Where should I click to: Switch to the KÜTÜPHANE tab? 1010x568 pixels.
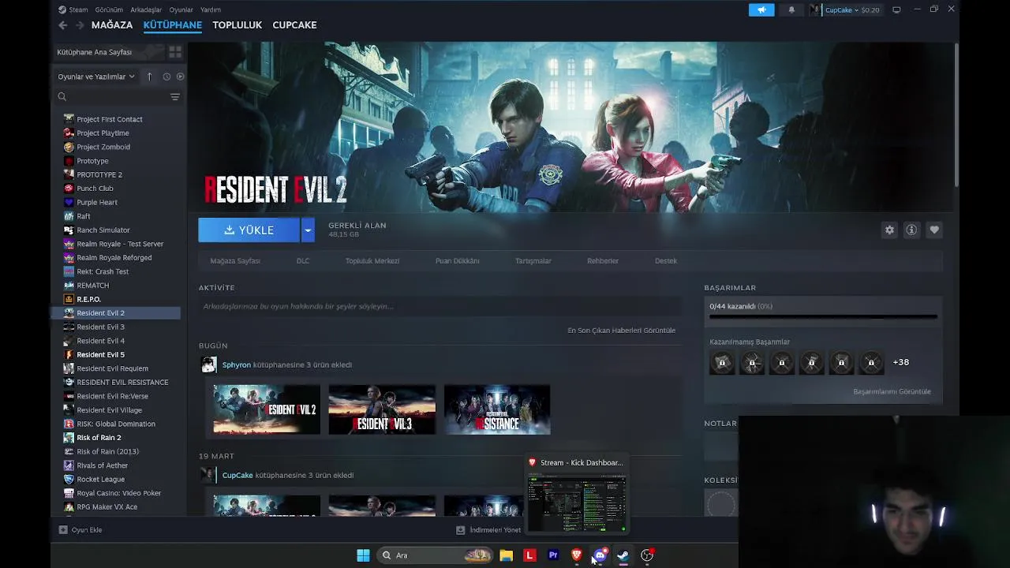coord(173,25)
